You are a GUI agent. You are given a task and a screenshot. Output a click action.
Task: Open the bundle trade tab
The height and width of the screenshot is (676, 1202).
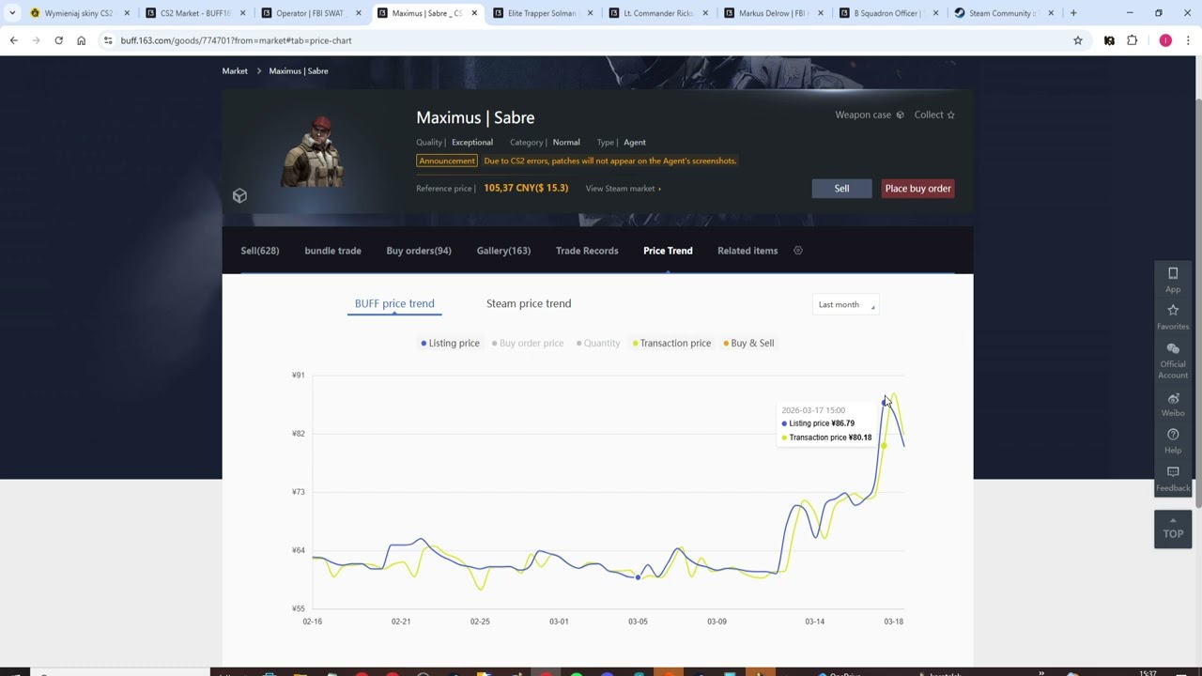332,251
